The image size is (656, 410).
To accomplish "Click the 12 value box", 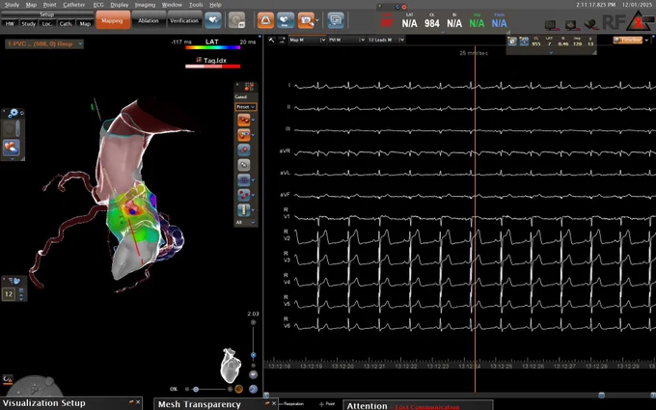I will point(9,294).
